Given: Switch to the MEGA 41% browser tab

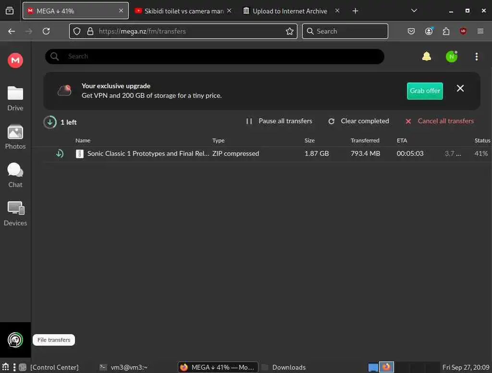Looking at the screenshot, I should click(75, 11).
